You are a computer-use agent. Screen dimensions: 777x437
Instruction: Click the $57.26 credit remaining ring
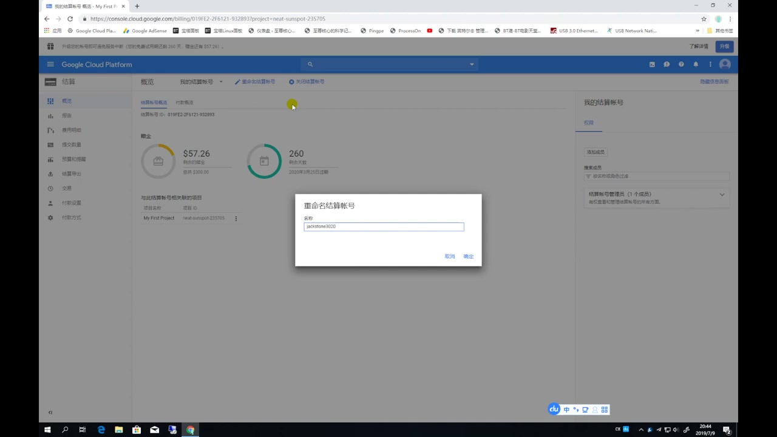click(158, 161)
